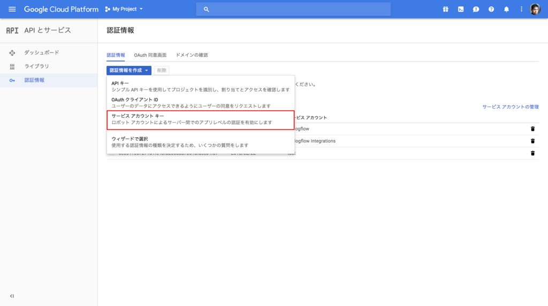Open the user account avatar

click(x=535, y=10)
